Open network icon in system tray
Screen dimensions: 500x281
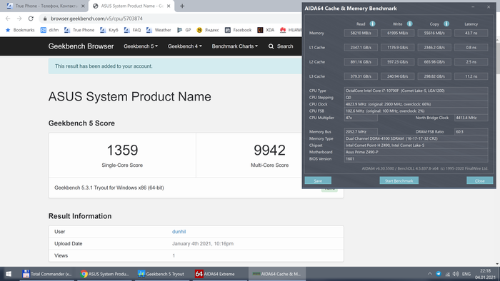447,274
